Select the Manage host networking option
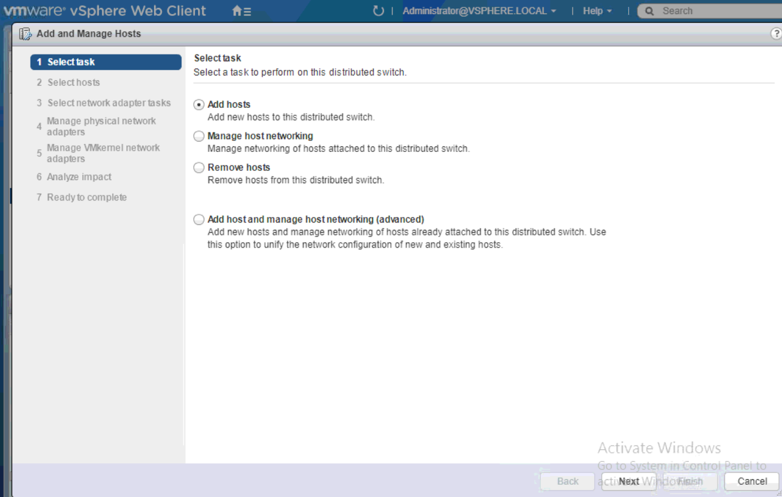Viewport: 782px width, 497px height. (199, 136)
